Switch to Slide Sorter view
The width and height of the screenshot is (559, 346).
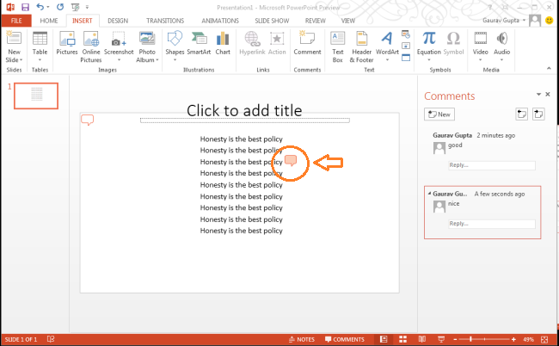pos(402,339)
